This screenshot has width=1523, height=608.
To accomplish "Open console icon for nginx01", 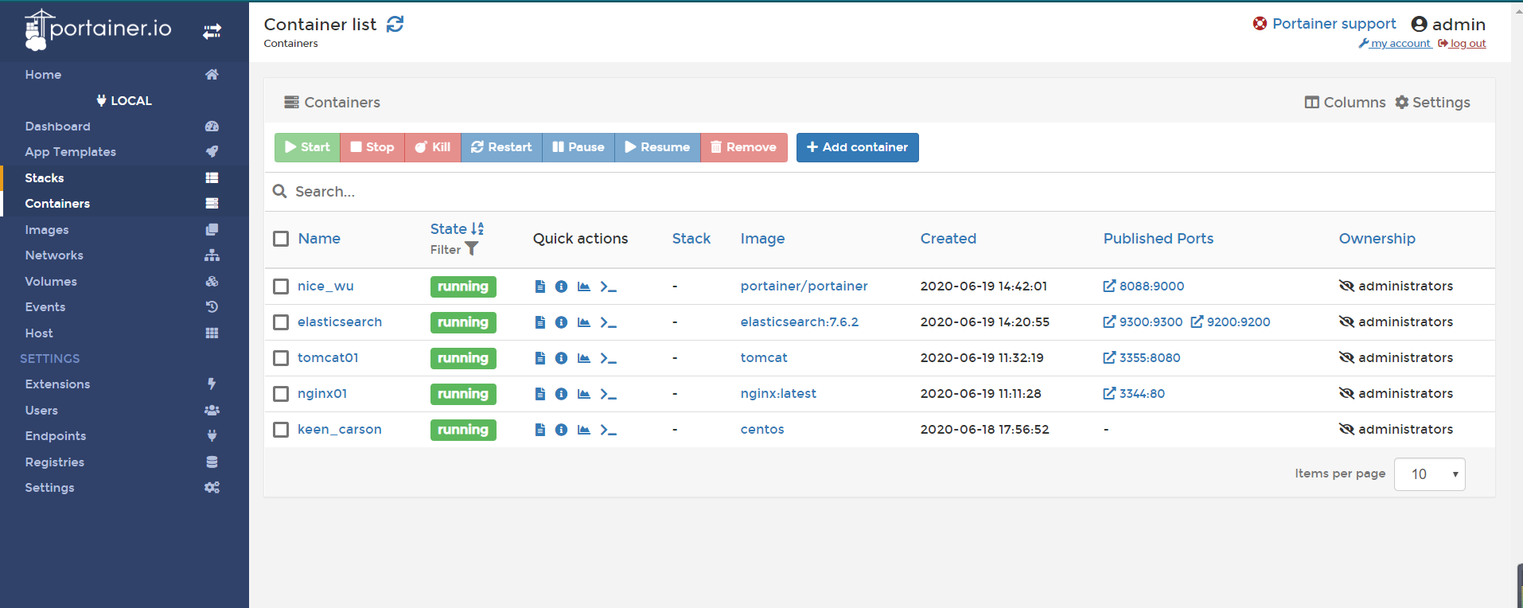I will coord(608,394).
